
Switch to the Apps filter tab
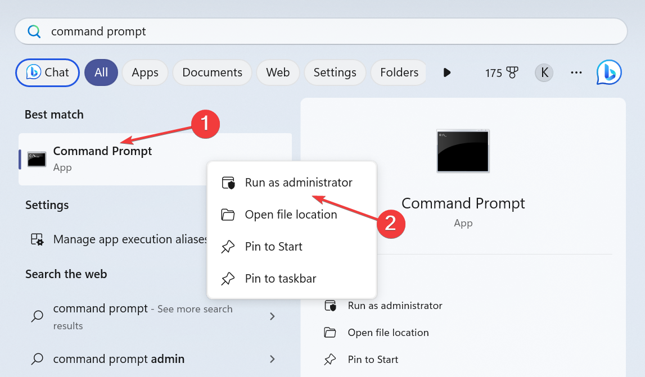(145, 72)
